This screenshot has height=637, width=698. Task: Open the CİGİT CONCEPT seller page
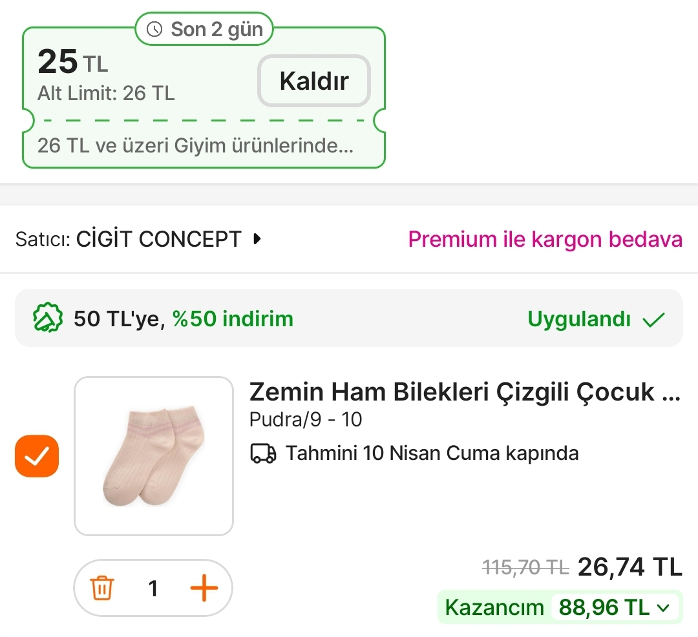(x=158, y=239)
